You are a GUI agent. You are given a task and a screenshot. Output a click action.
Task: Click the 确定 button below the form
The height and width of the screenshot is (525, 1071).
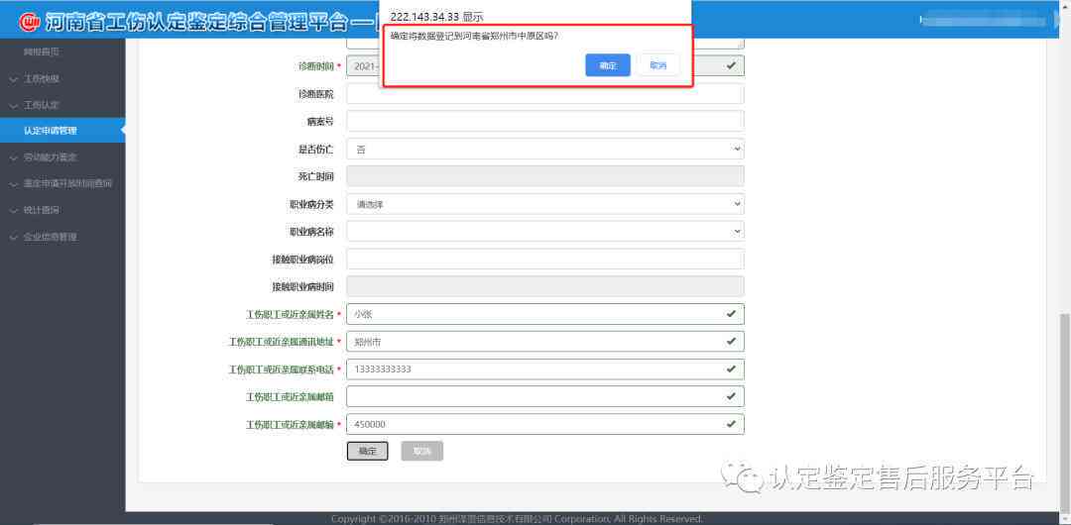coord(368,452)
